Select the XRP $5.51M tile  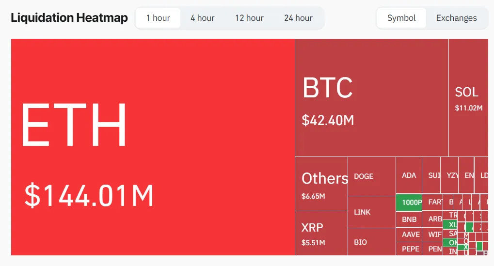[x=321, y=233]
